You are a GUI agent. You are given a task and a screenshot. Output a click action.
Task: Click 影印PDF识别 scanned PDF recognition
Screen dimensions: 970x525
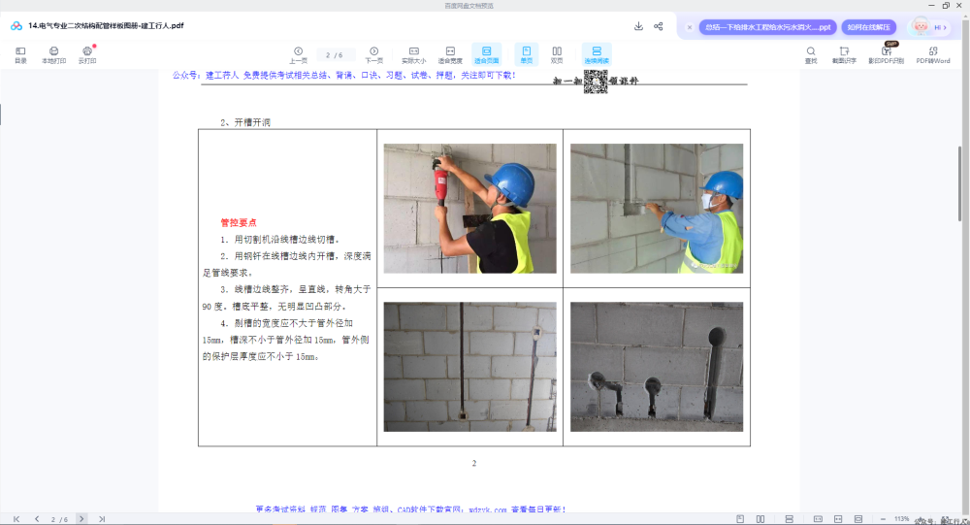pyautogui.click(x=886, y=55)
